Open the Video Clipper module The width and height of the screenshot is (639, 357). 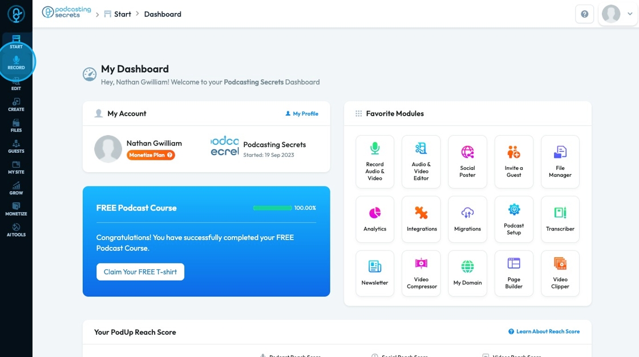[x=560, y=273]
